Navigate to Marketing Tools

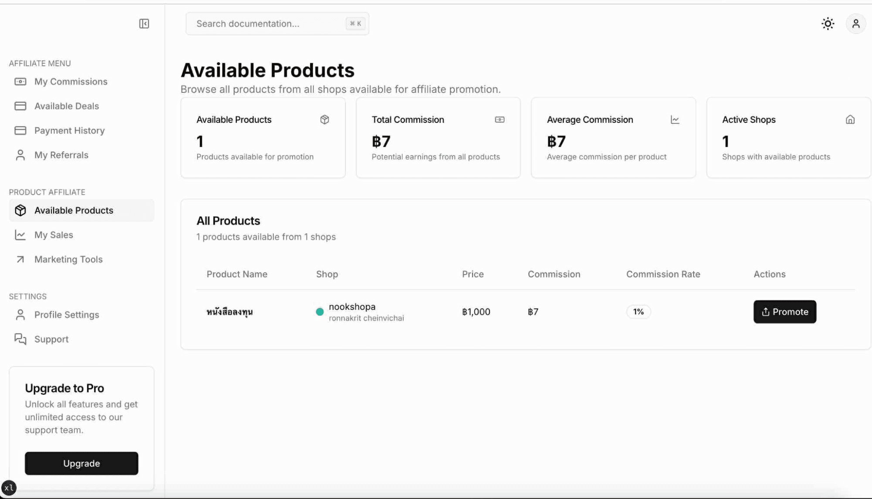coord(68,259)
